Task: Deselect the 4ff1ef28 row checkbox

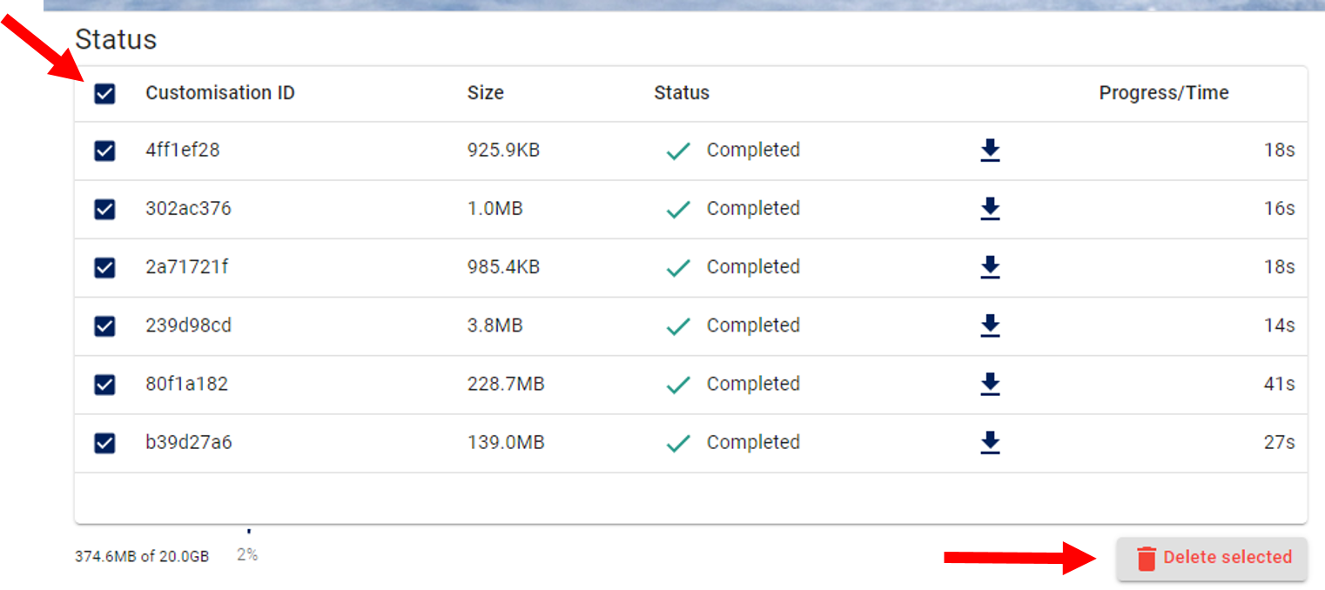Action: tap(104, 151)
